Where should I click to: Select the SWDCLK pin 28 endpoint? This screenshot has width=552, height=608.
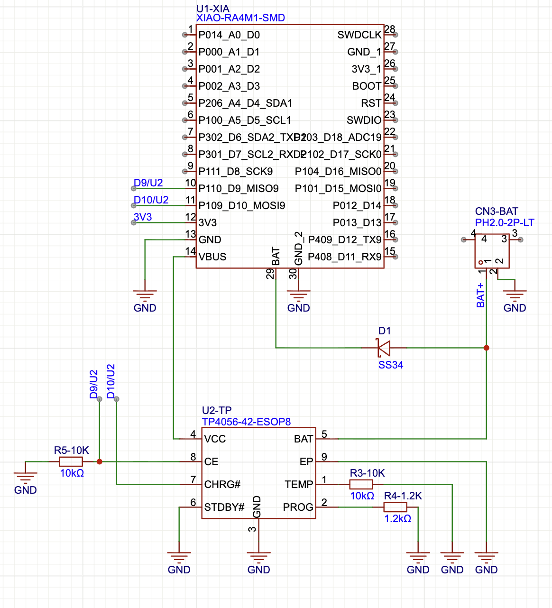pyautogui.click(x=395, y=35)
